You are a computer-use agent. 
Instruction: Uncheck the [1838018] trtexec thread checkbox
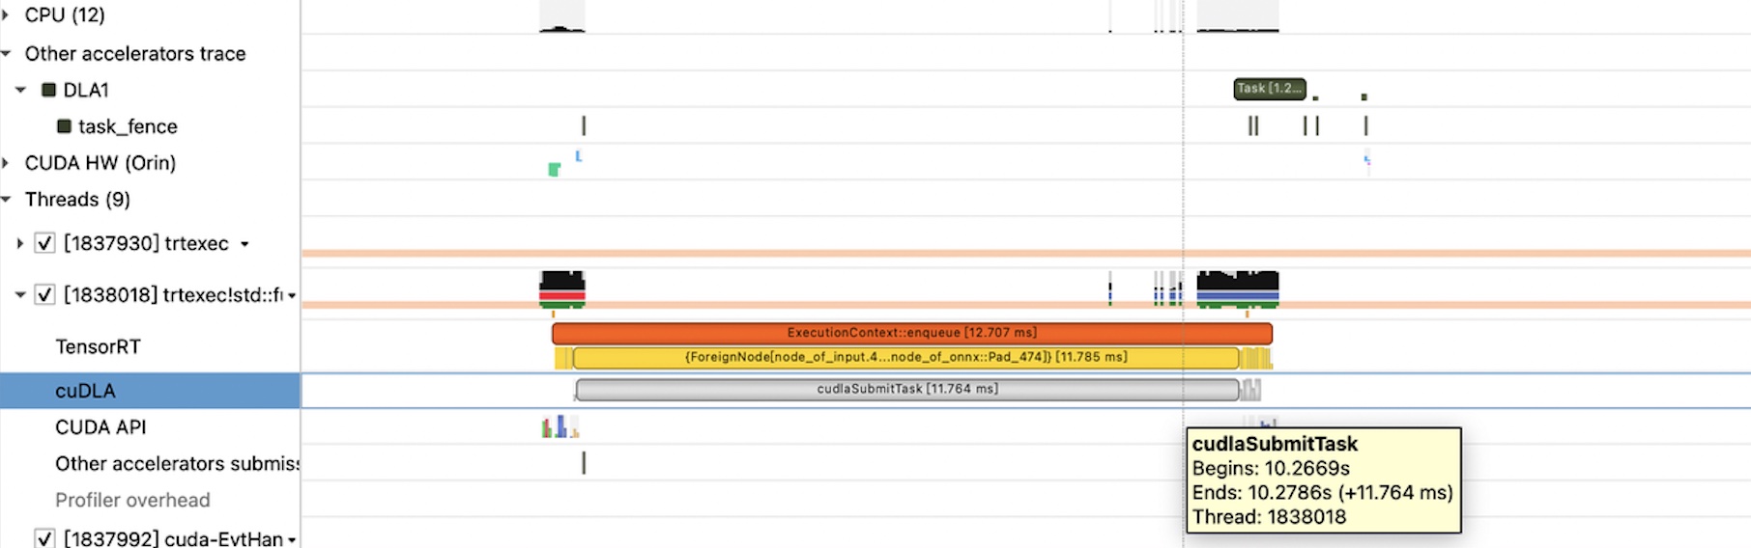[x=44, y=294]
